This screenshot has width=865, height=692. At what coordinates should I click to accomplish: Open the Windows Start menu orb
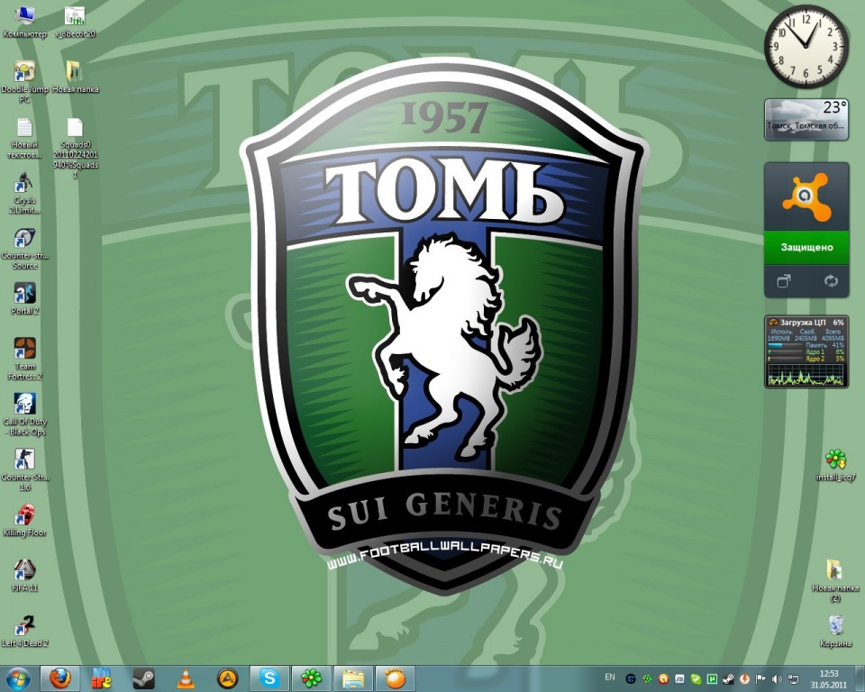[x=18, y=678]
